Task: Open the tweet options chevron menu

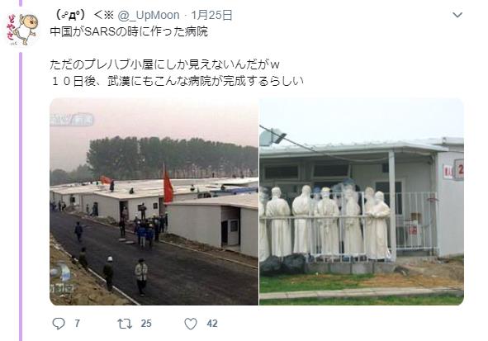Action: point(457,15)
